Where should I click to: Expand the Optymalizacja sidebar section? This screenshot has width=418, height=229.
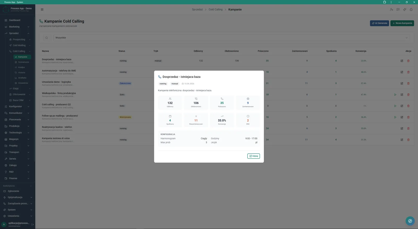pyautogui.click(x=17, y=197)
